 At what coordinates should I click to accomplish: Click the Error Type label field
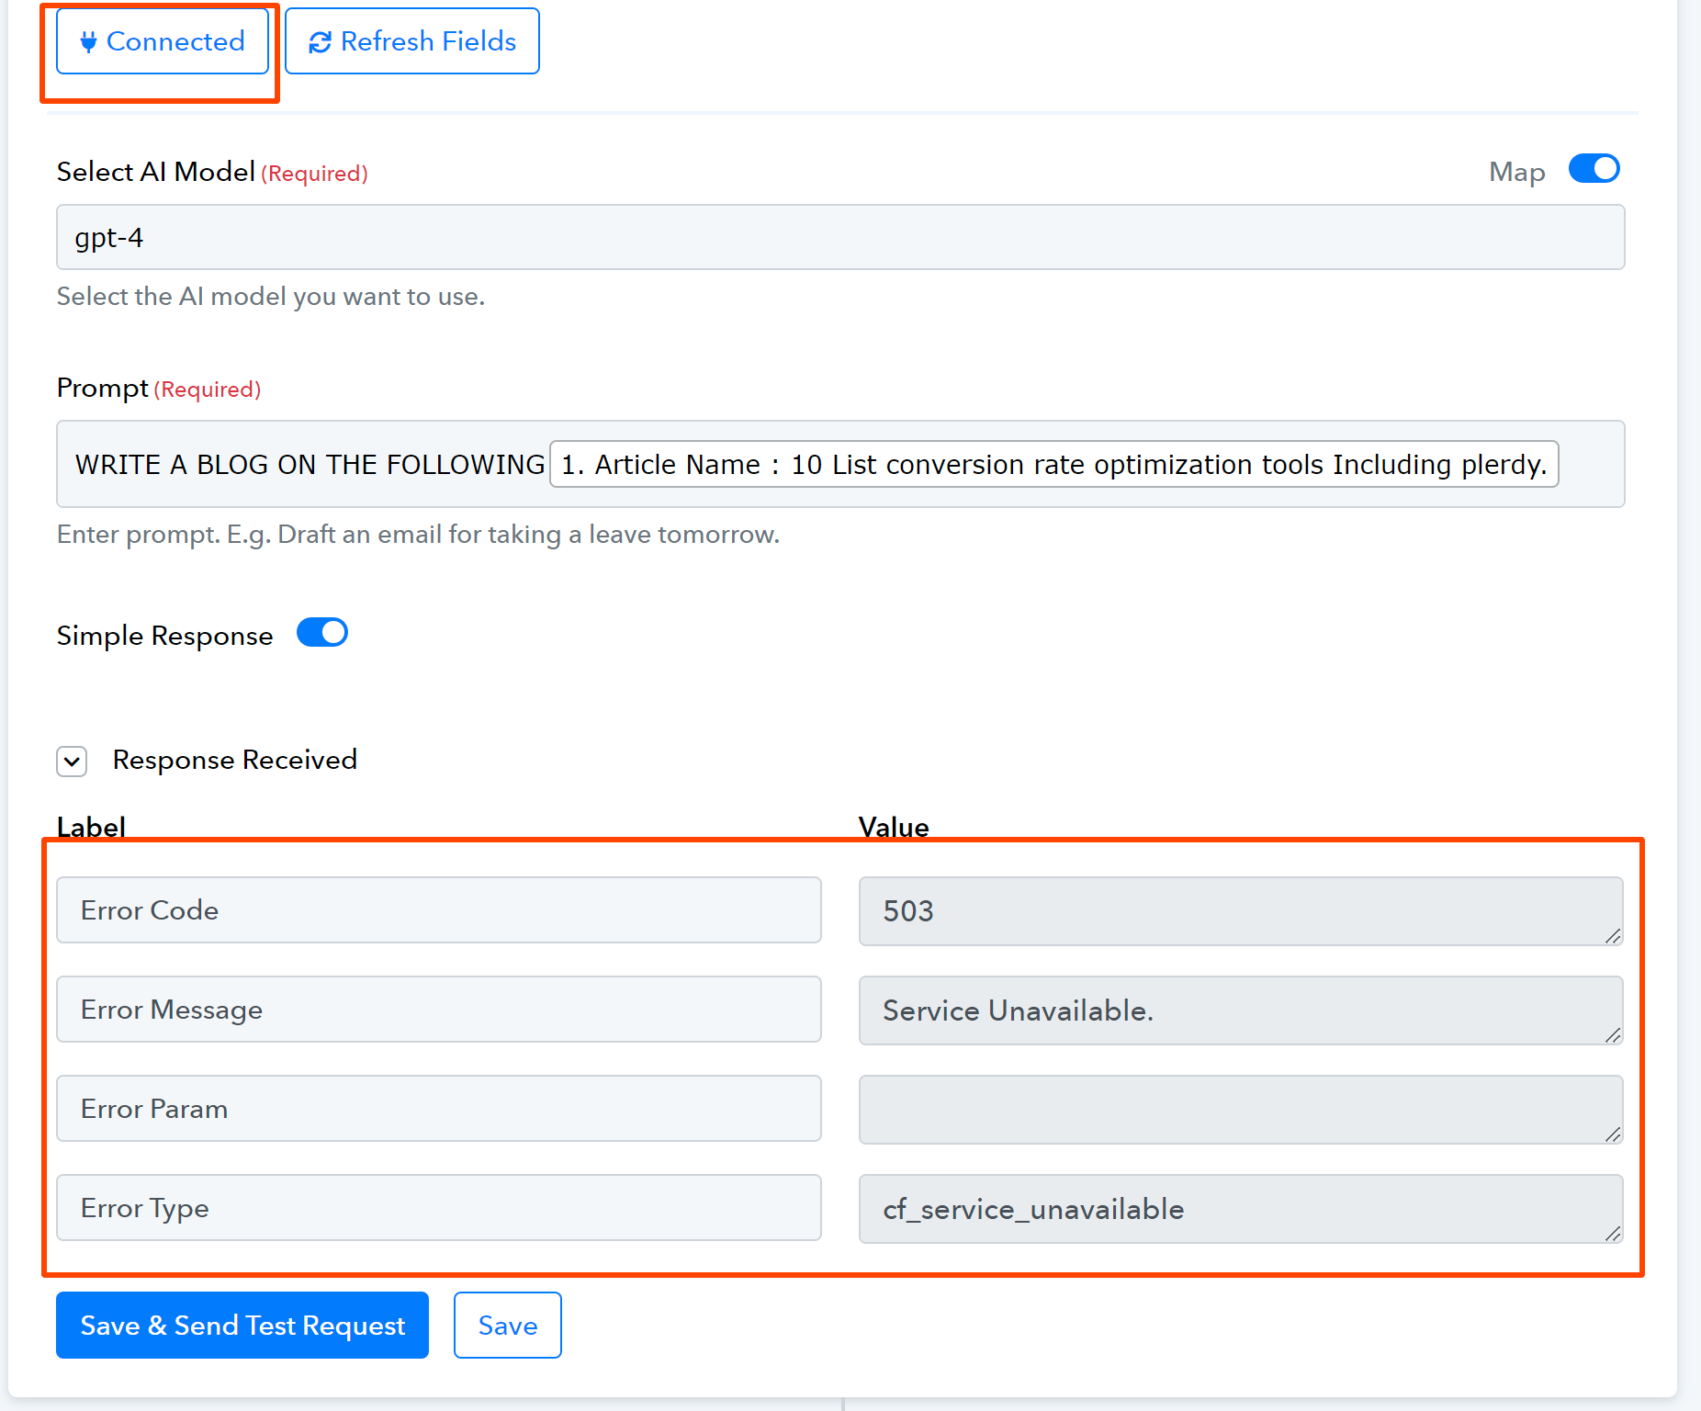439,1208
